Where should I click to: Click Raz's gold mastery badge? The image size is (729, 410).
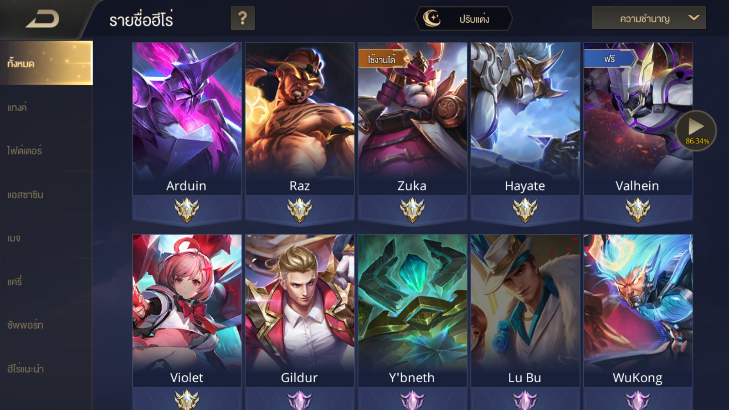300,210
